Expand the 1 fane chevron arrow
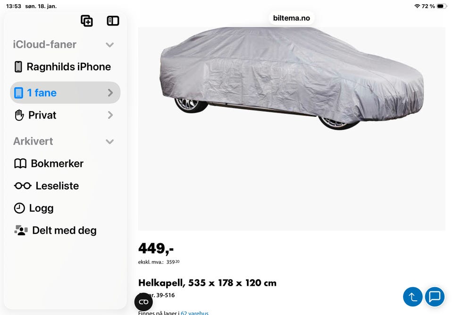The width and height of the screenshot is (453, 315). tap(110, 93)
